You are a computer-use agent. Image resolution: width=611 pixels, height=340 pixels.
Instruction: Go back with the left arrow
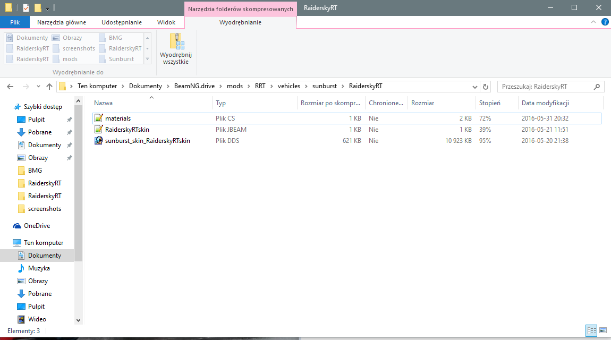click(x=10, y=87)
